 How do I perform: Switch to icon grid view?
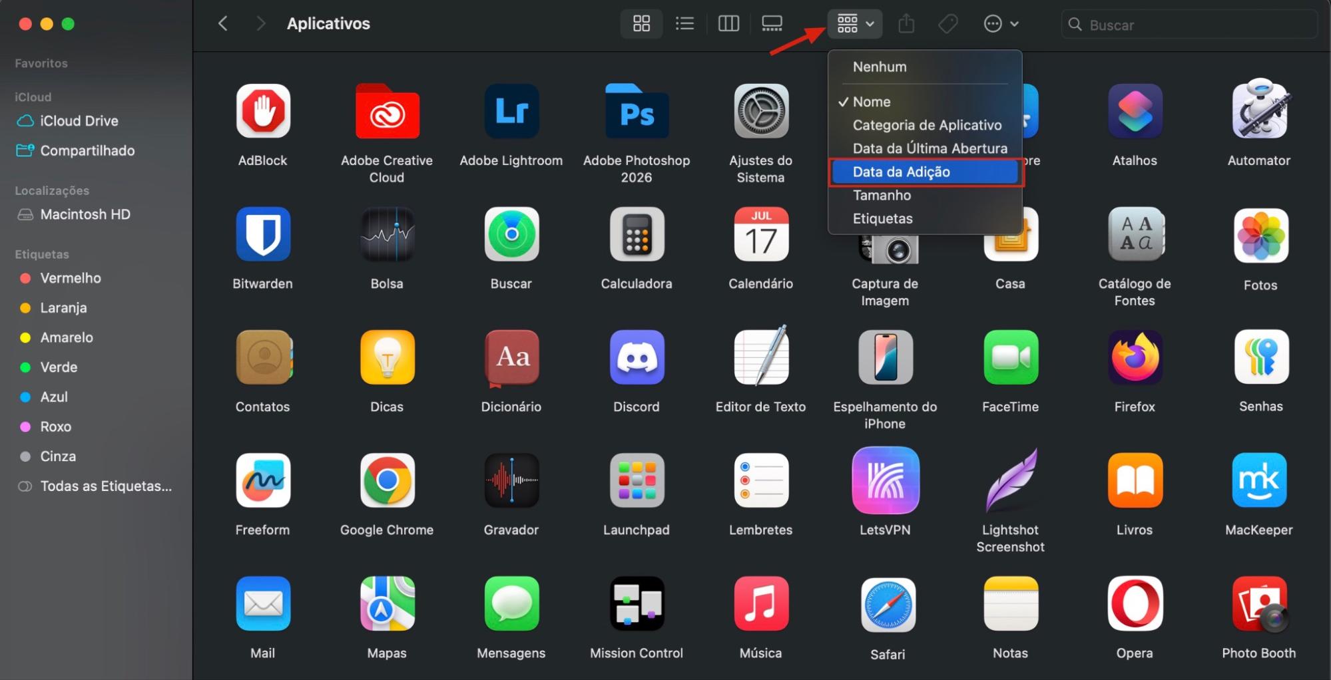[641, 24]
